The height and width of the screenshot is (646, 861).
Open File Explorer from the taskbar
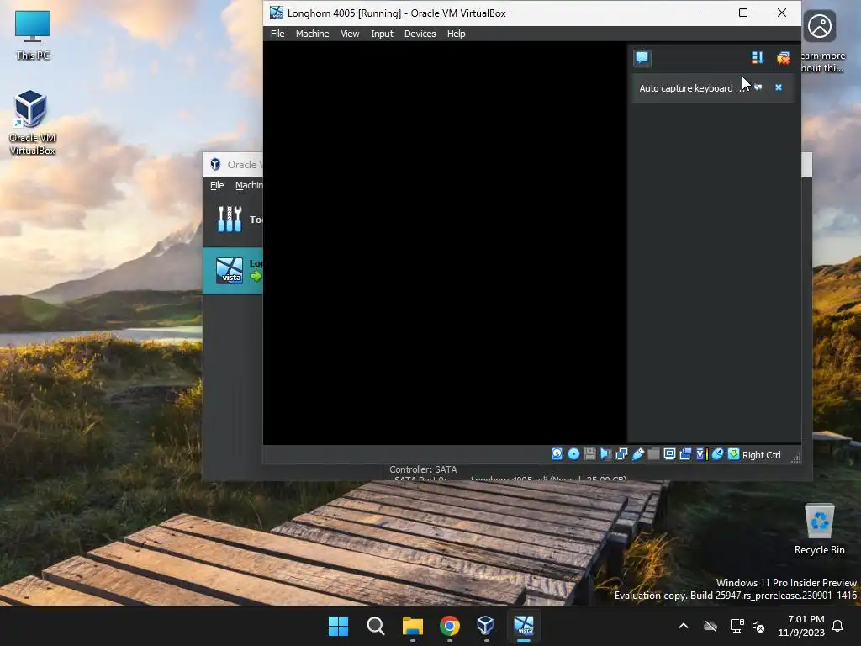click(412, 626)
